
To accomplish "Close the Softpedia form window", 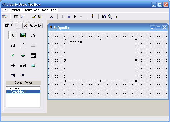I will pos(164,28).
